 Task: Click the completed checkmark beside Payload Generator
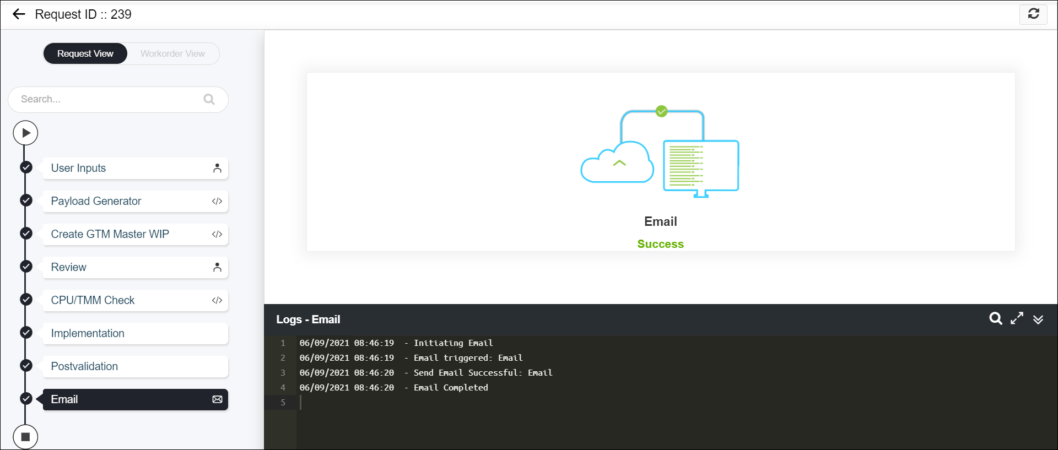pyautogui.click(x=26, y=200)
